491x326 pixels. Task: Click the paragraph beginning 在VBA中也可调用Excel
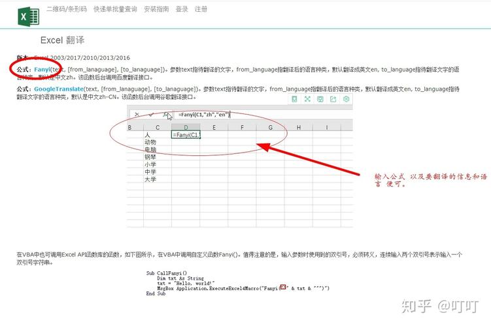239,259
